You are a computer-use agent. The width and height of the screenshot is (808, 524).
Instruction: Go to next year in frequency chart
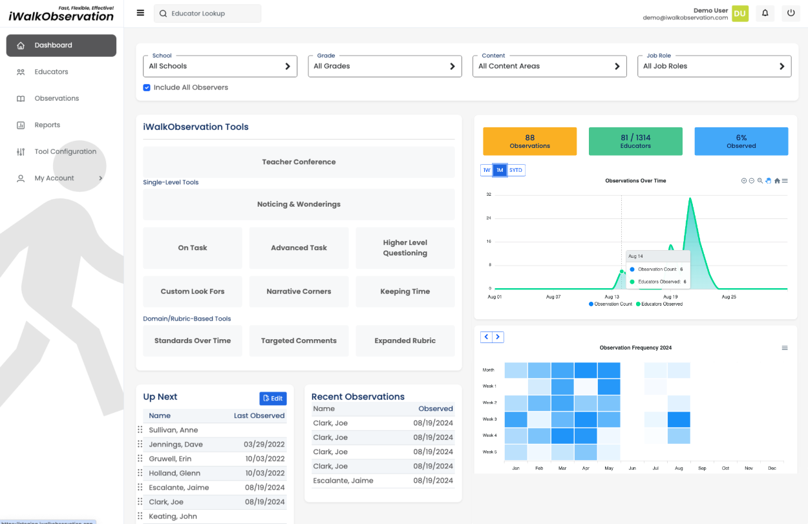pyautogui.click(x=498, y=337)
